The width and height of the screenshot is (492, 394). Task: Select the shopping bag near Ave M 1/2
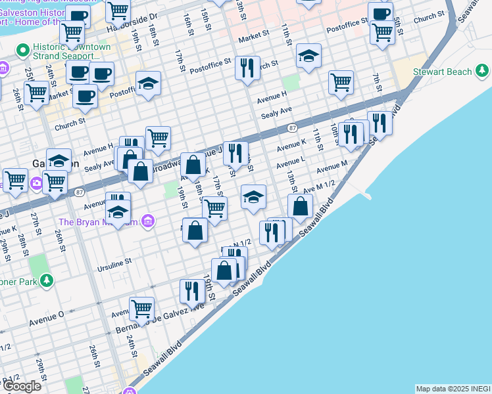pos(301,207)
